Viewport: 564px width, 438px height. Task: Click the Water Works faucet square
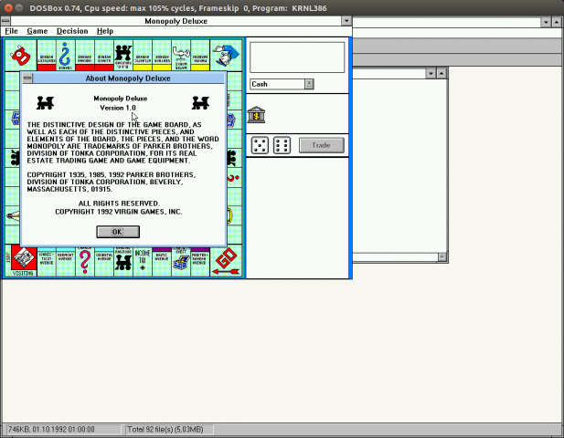click(x=181, y=56)
